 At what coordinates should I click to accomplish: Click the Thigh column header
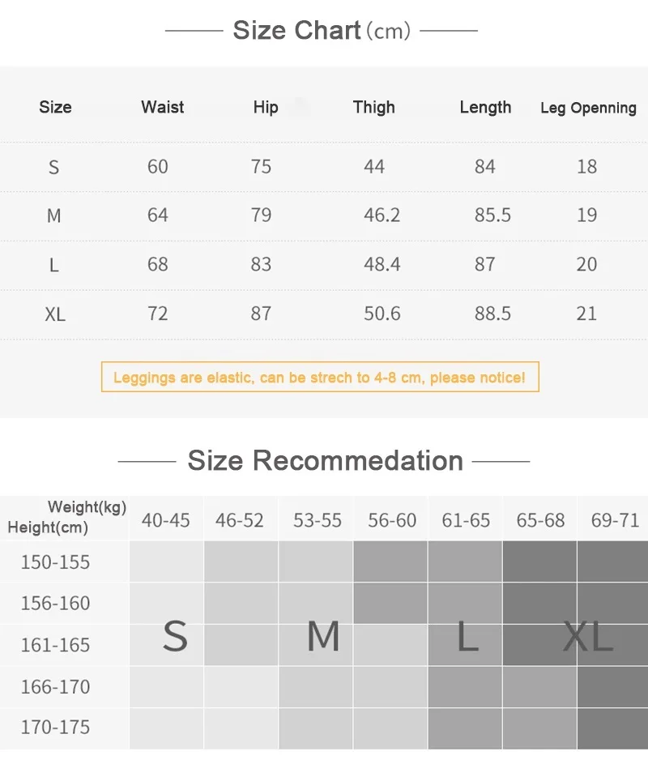click(373, 107)
